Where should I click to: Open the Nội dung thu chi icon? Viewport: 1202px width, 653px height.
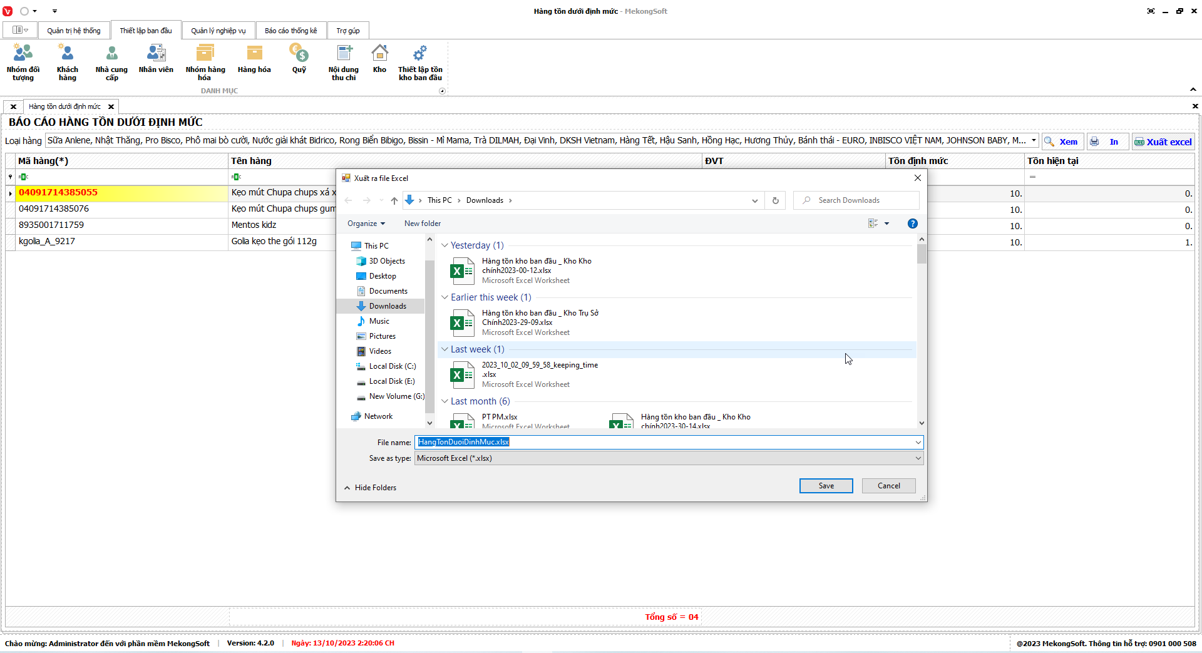point(344,62)
